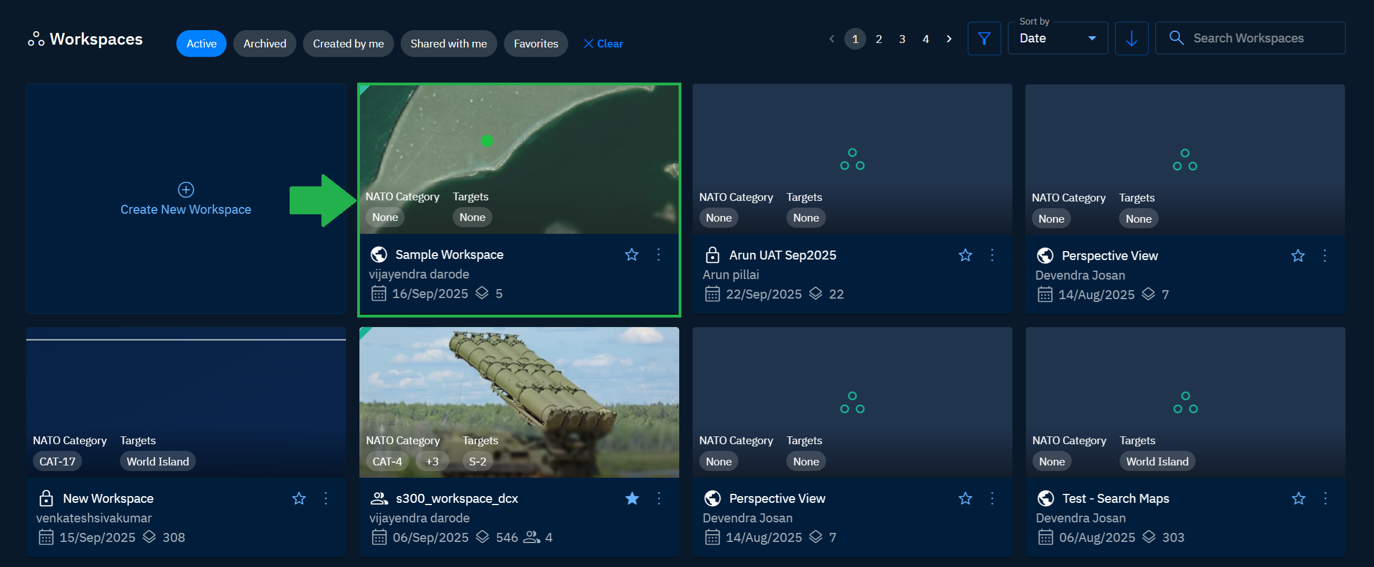Open options menu for New Workspace card
This screenshot has width=1374, height=567.
click(x=326, y=498)
